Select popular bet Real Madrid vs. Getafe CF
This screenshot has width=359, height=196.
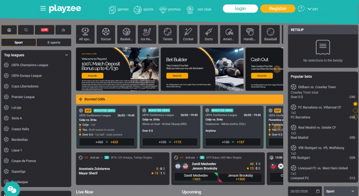(x=323, y=132)
